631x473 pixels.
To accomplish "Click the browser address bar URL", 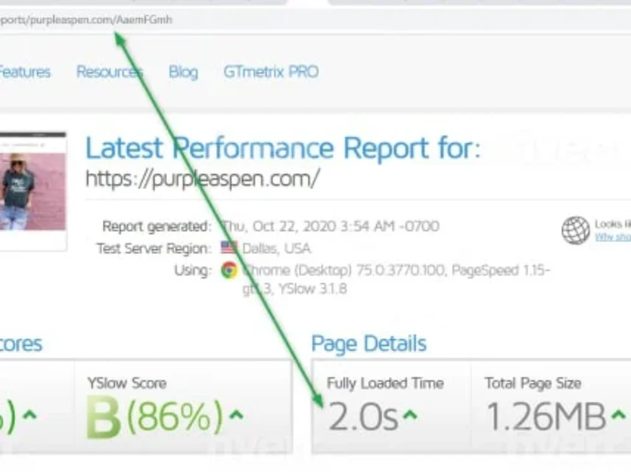I will point(86,20).
